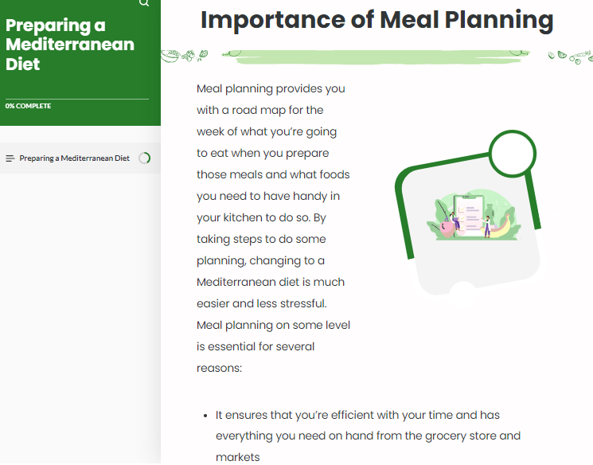
Task: Click the green sidebar header panel
Action: pyautogui.click(x=80, y=63)
